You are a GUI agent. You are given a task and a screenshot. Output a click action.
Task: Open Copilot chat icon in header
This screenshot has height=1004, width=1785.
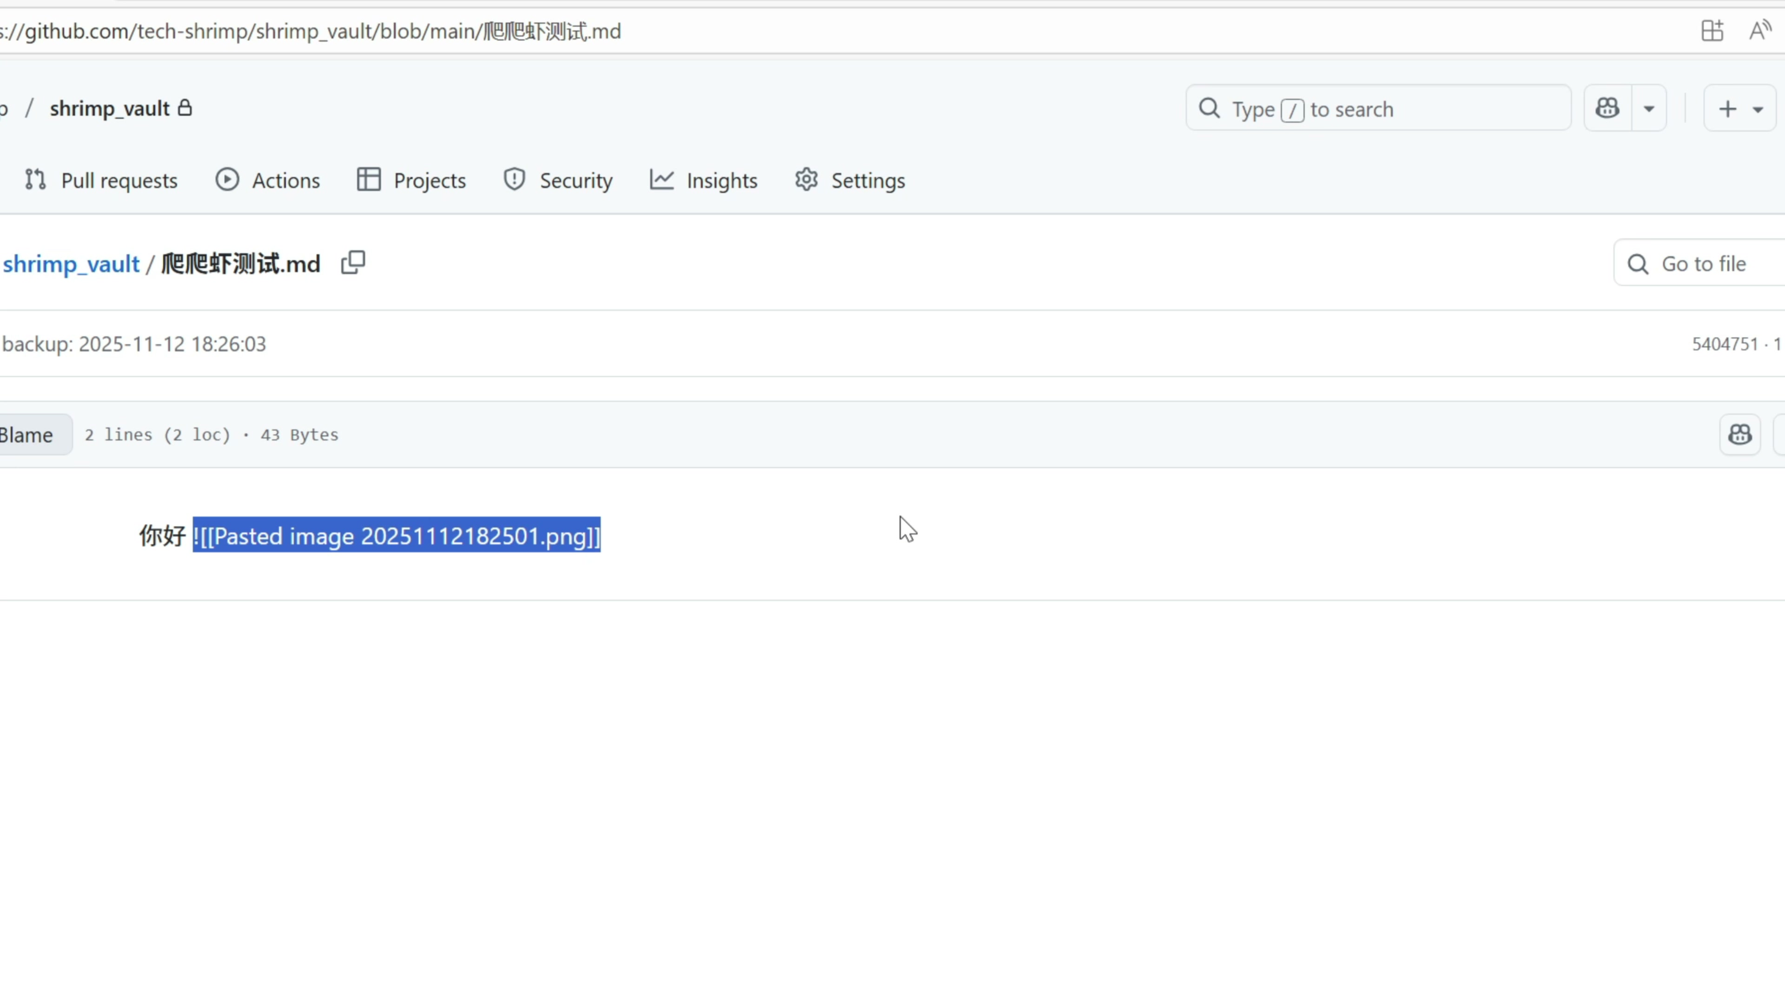(1607, 109)
